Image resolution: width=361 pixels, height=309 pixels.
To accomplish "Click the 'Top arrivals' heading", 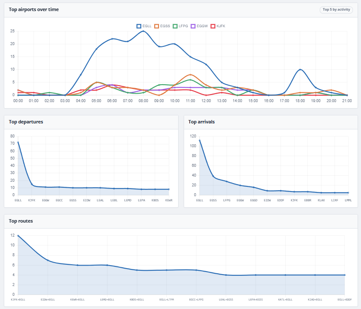I will click(202, 122).
